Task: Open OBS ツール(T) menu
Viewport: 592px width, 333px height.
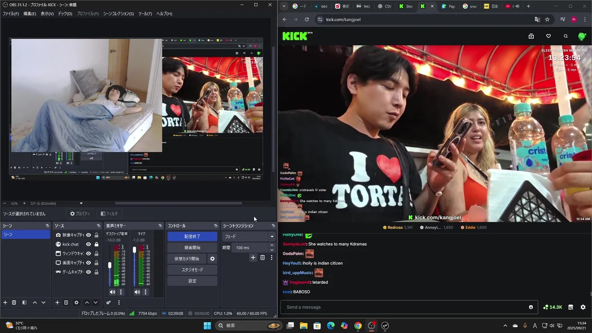Action: 145,13
